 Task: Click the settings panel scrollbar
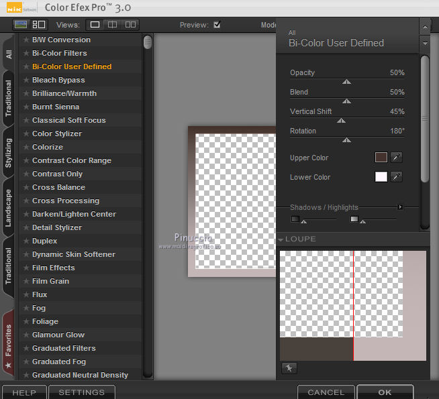pos(425,119)
